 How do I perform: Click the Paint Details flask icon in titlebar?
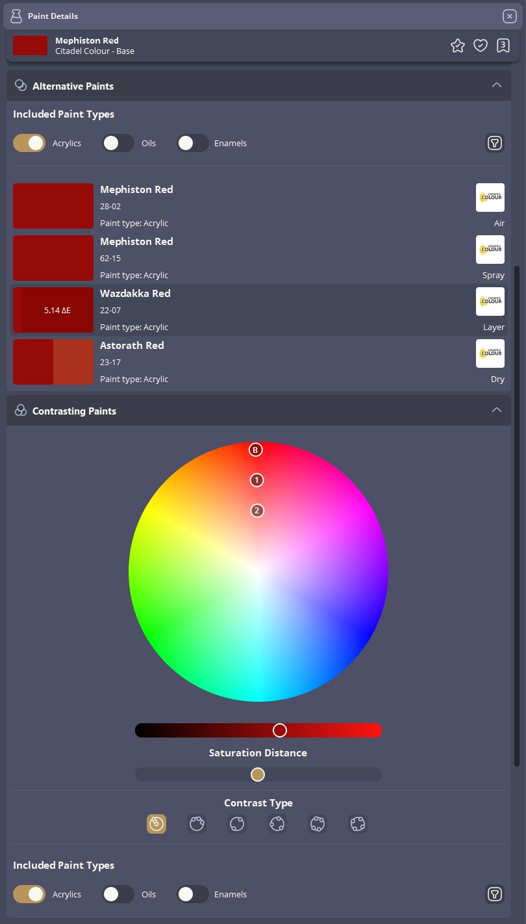coord(16,16)
